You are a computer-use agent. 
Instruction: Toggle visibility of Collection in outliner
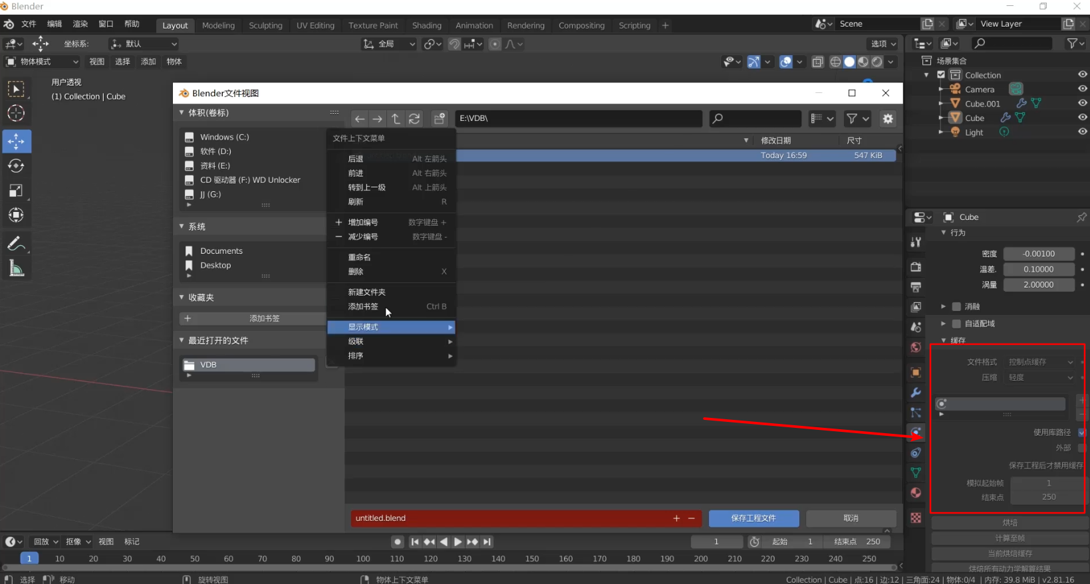[x=1083, y=74]
